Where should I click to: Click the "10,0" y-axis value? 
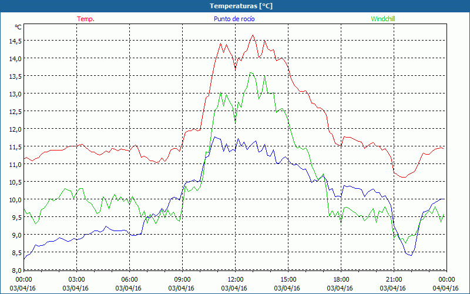tap(15, 200)
